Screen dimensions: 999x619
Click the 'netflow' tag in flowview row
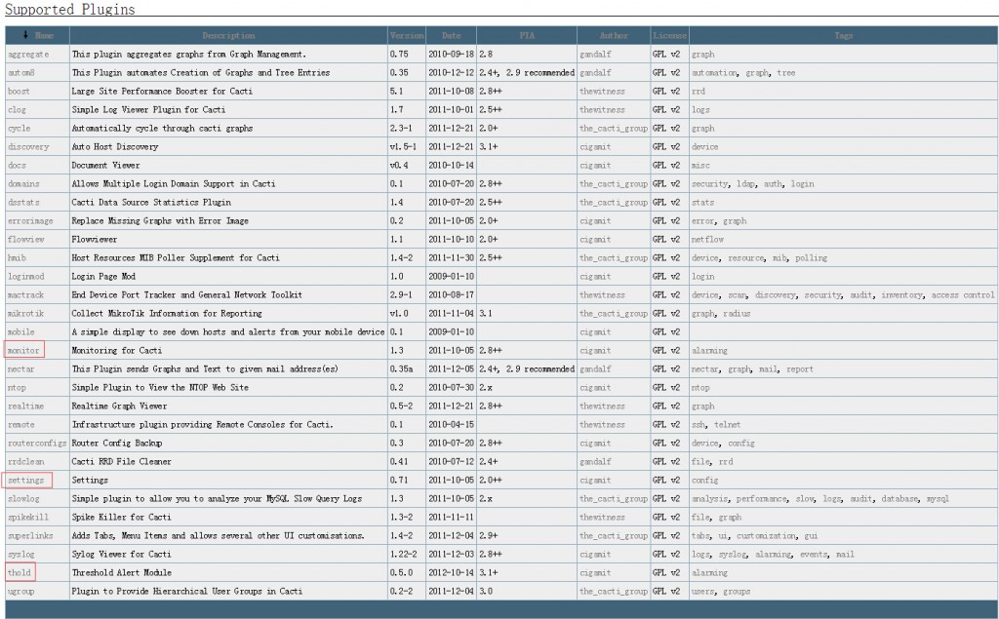tap(707, 240)
